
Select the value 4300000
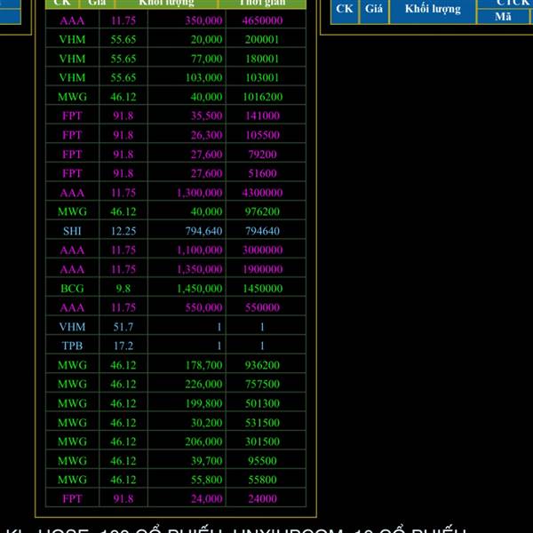pos(262,193)
